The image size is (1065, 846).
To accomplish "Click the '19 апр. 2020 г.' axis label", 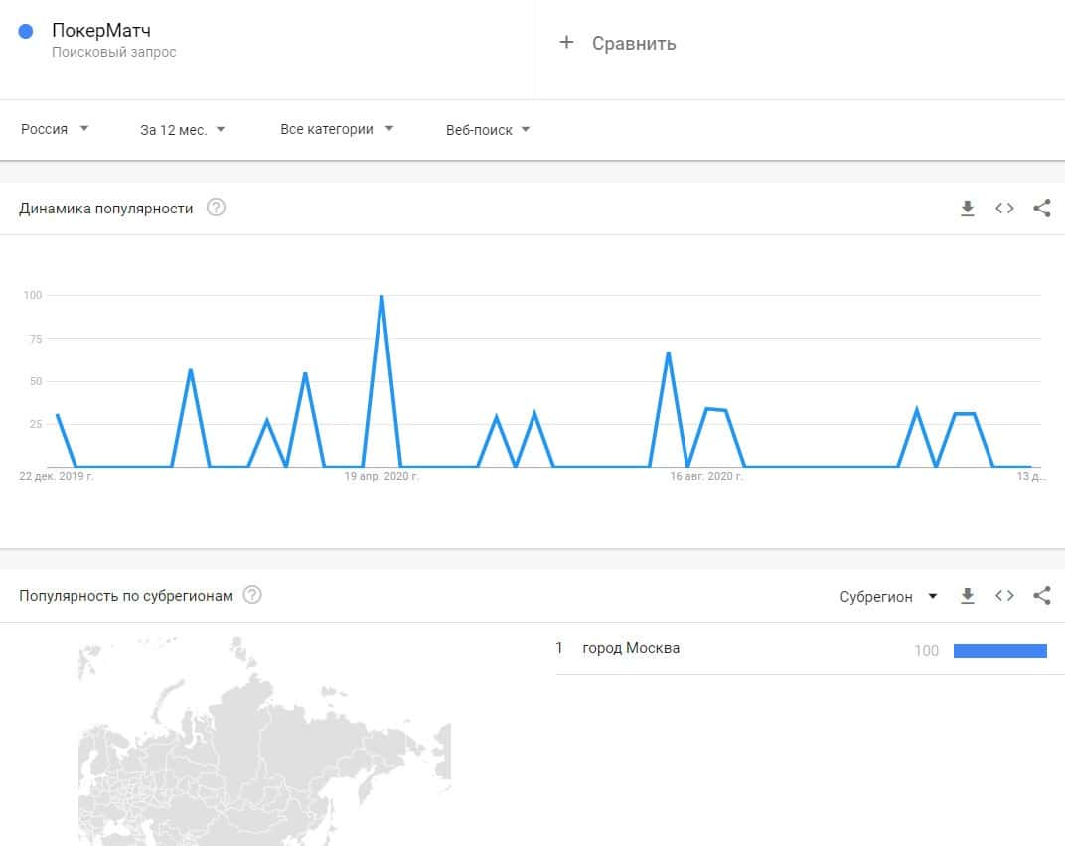I will (x=381, y=476).
